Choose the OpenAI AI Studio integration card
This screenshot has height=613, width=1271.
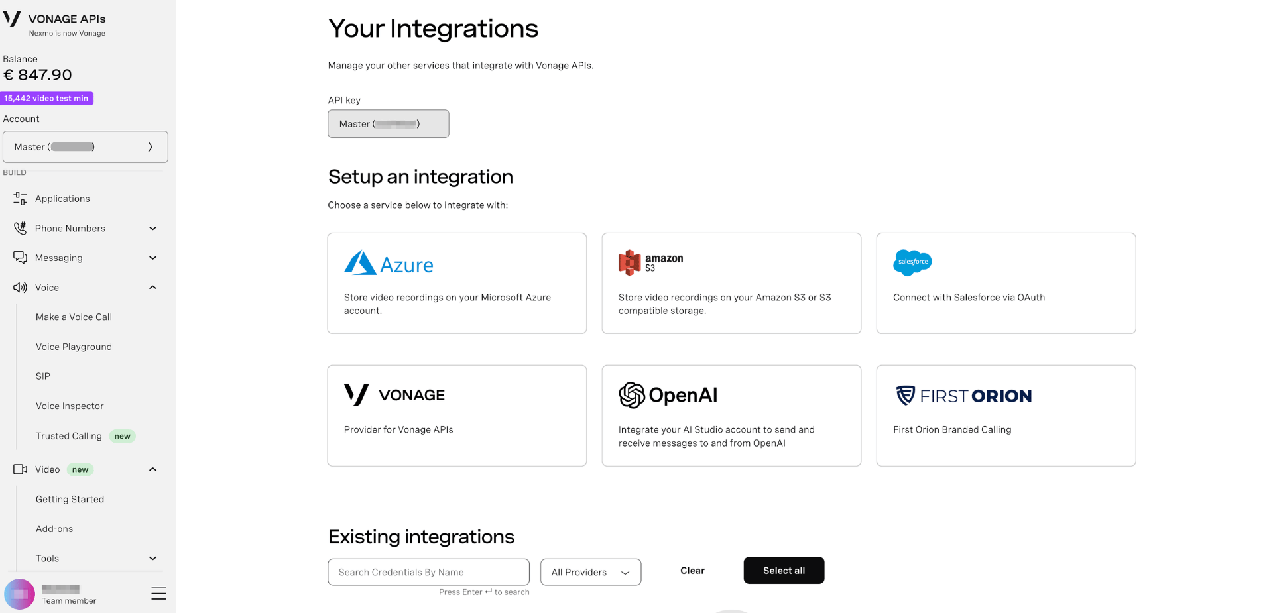[731, 416]
